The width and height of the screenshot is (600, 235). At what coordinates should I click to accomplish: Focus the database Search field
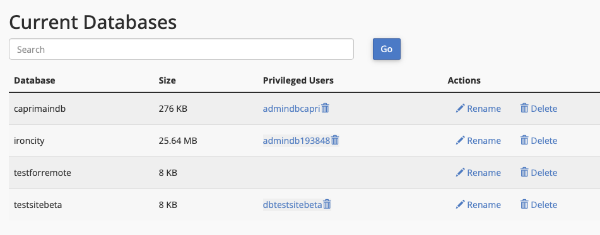[181, 49]
